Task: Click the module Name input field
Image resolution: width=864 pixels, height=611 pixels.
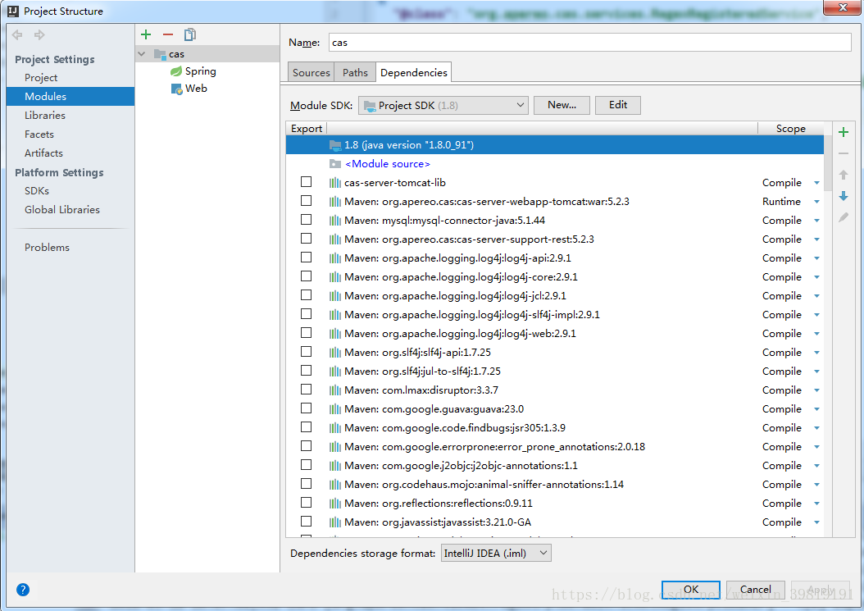Action: pyautogui.click(x=589, y=43)
